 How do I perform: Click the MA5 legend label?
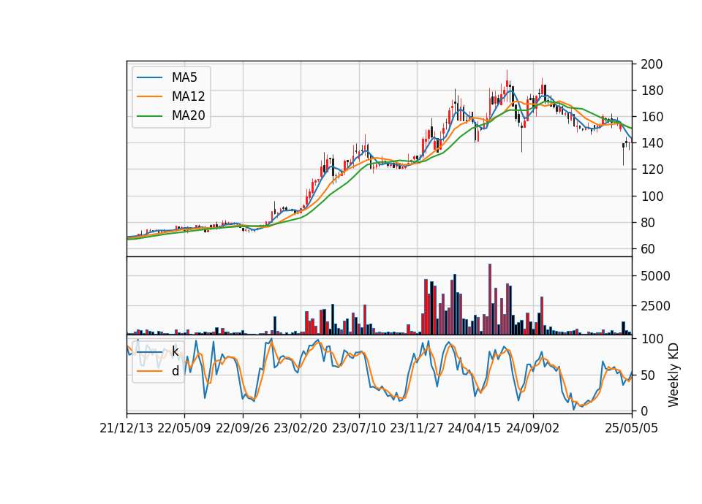click(x=184, y=77)
